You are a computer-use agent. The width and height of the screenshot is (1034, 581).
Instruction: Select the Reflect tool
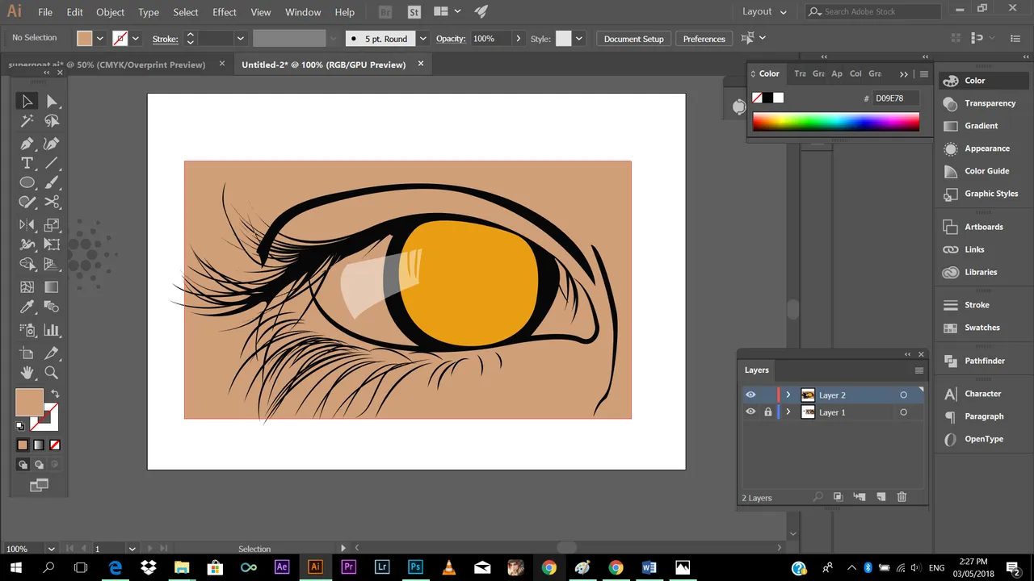(x=27, y=225)
